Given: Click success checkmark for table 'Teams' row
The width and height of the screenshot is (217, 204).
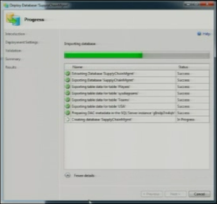Looking at the screenshot, I should 68,100.
